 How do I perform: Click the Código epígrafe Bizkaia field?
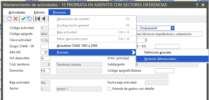tap(164, 71)
